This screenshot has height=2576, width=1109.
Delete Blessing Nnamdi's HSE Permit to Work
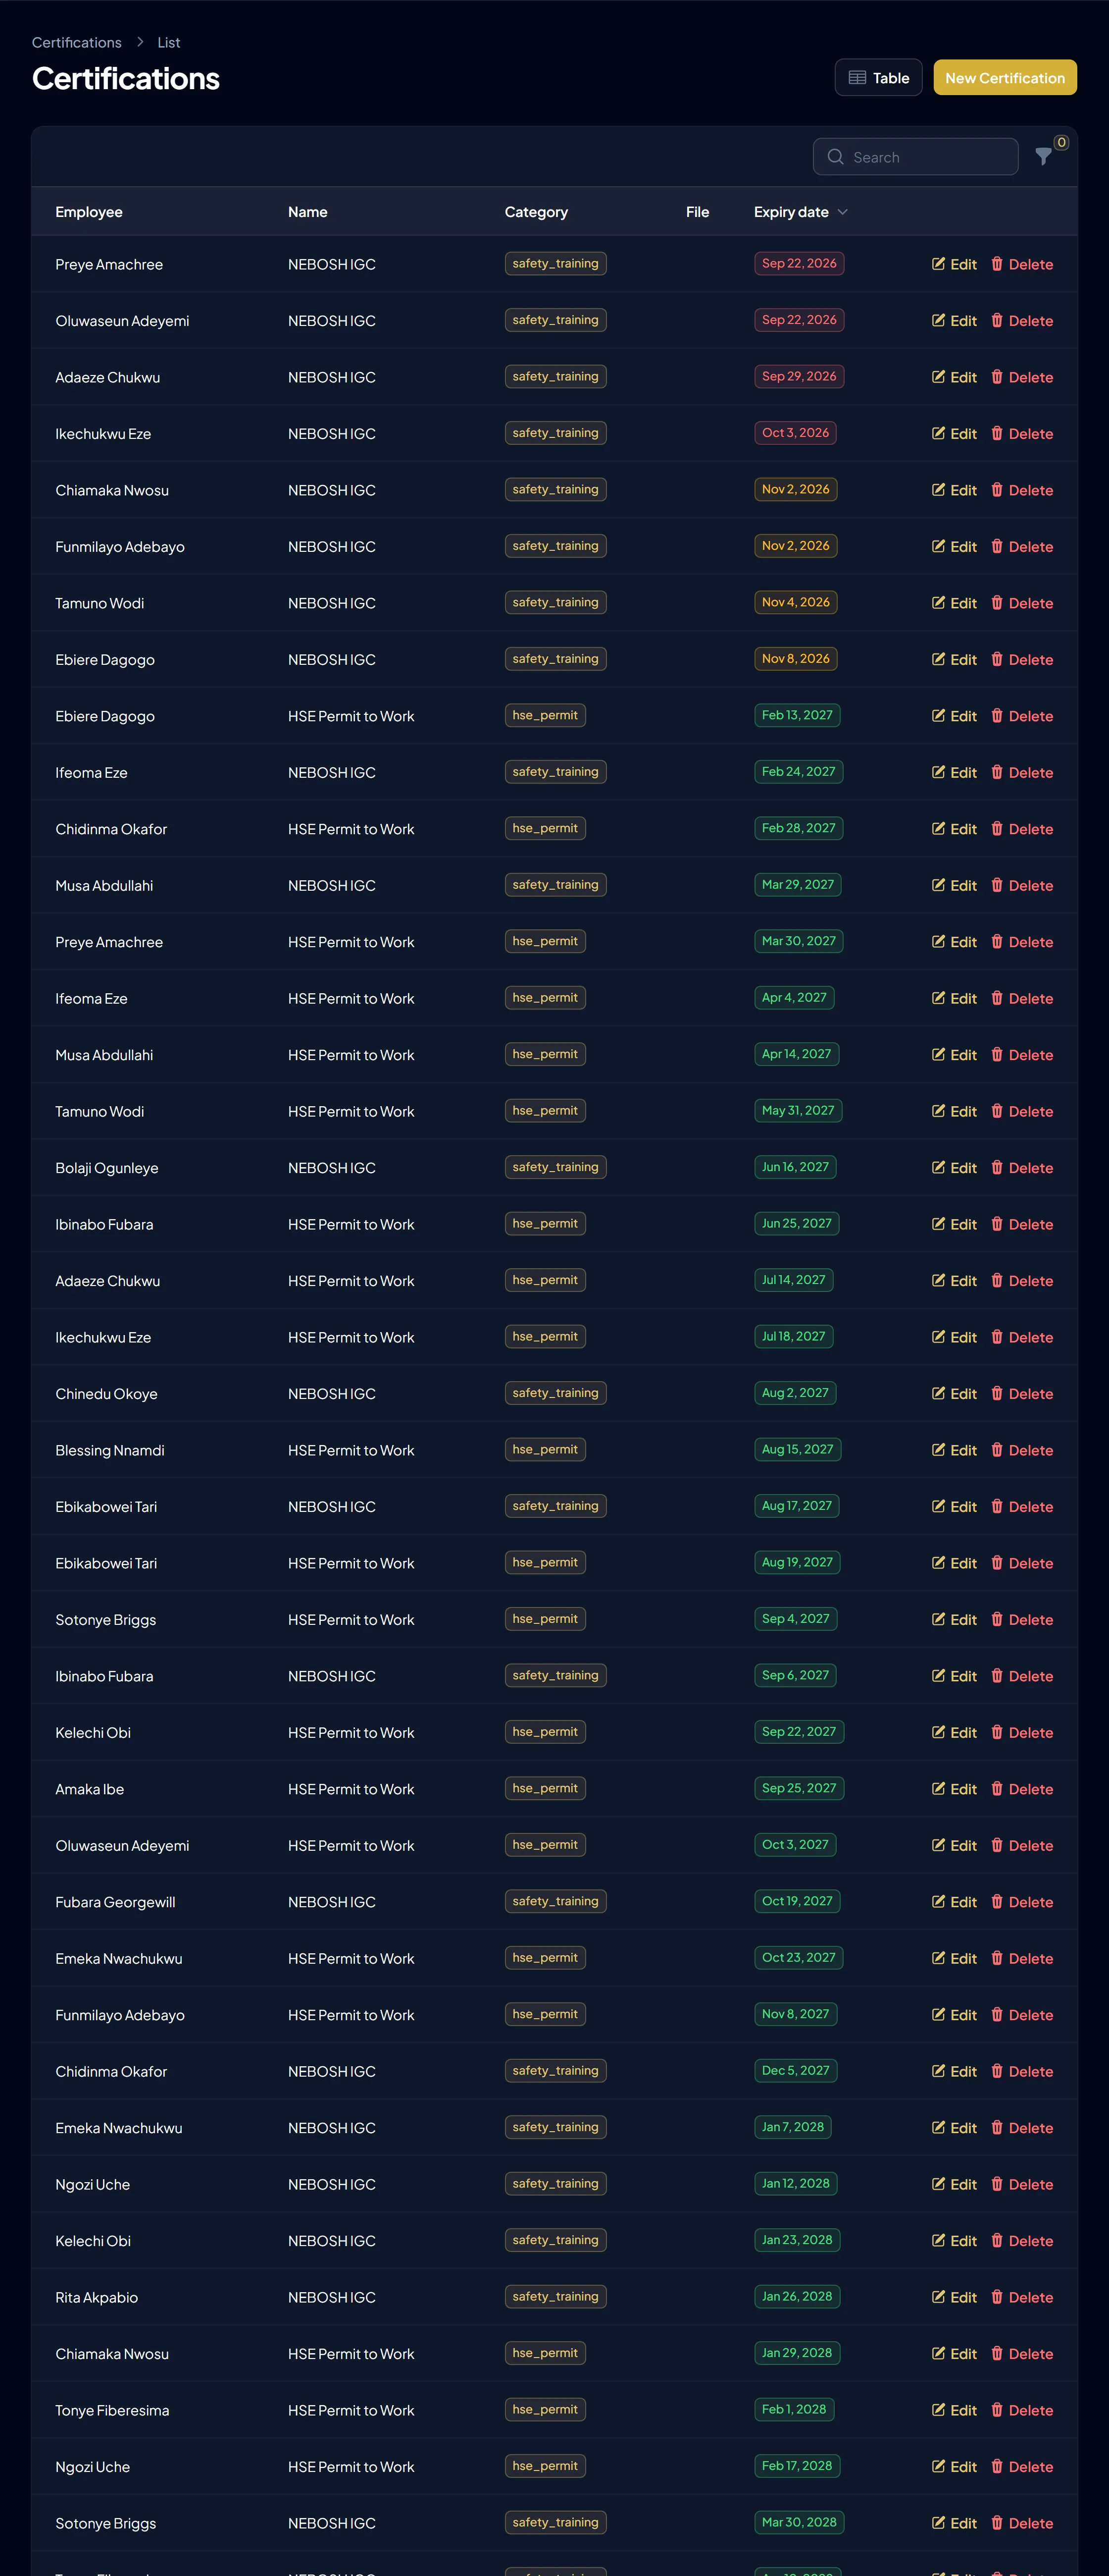pos(1021,1451)
